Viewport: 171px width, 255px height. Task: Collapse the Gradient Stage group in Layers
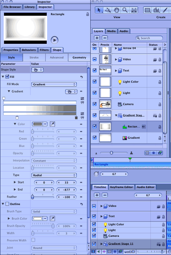pyautogui.click(x=116, y=115)
